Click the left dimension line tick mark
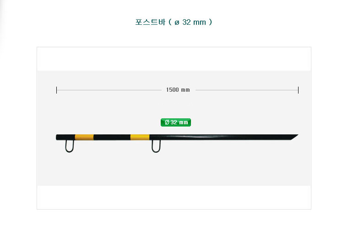348x227 pixels. [x=57, y=90]
